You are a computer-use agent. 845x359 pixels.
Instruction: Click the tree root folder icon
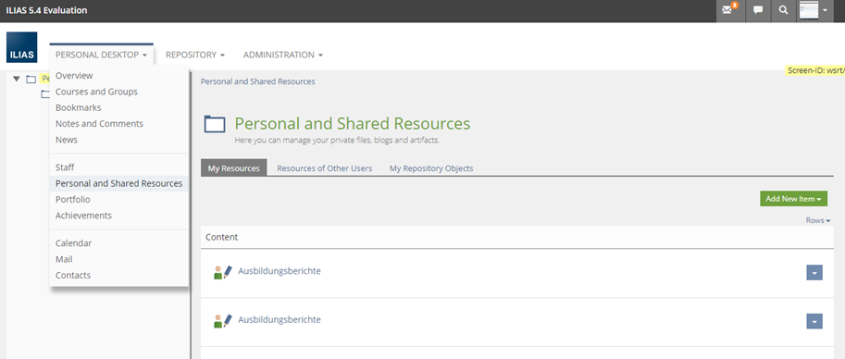click(x=31, y=80)
